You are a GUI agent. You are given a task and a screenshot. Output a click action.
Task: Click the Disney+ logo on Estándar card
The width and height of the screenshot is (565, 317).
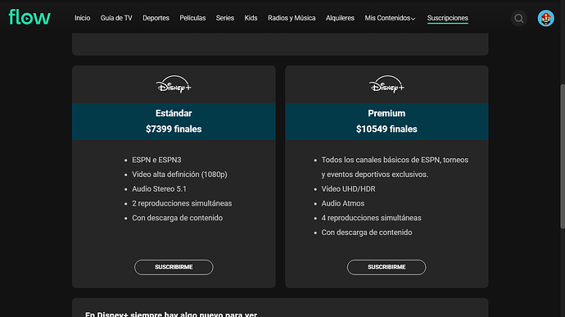tap(174, 84)
